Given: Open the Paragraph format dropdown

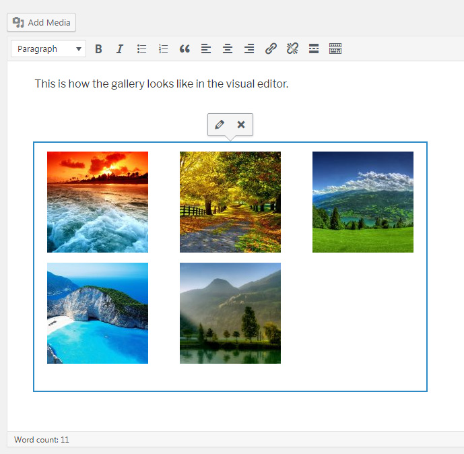Looking at the screenshot, I should pos(48,48).
